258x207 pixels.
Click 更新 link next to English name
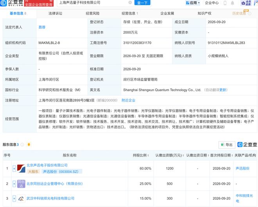pyautogui.click(x=223, y=90)
